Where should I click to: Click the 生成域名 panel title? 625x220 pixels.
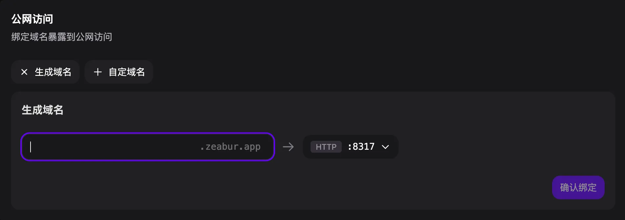pos(42,110)
